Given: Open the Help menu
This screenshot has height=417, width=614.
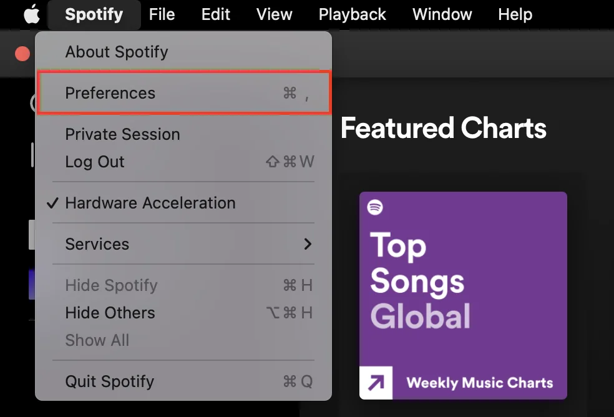Looking at the screenshot, I should point(515,14).
